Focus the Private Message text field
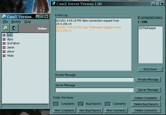Image resolution: width=166 pixels, height=115 pixels. click(x=94, y=80)
